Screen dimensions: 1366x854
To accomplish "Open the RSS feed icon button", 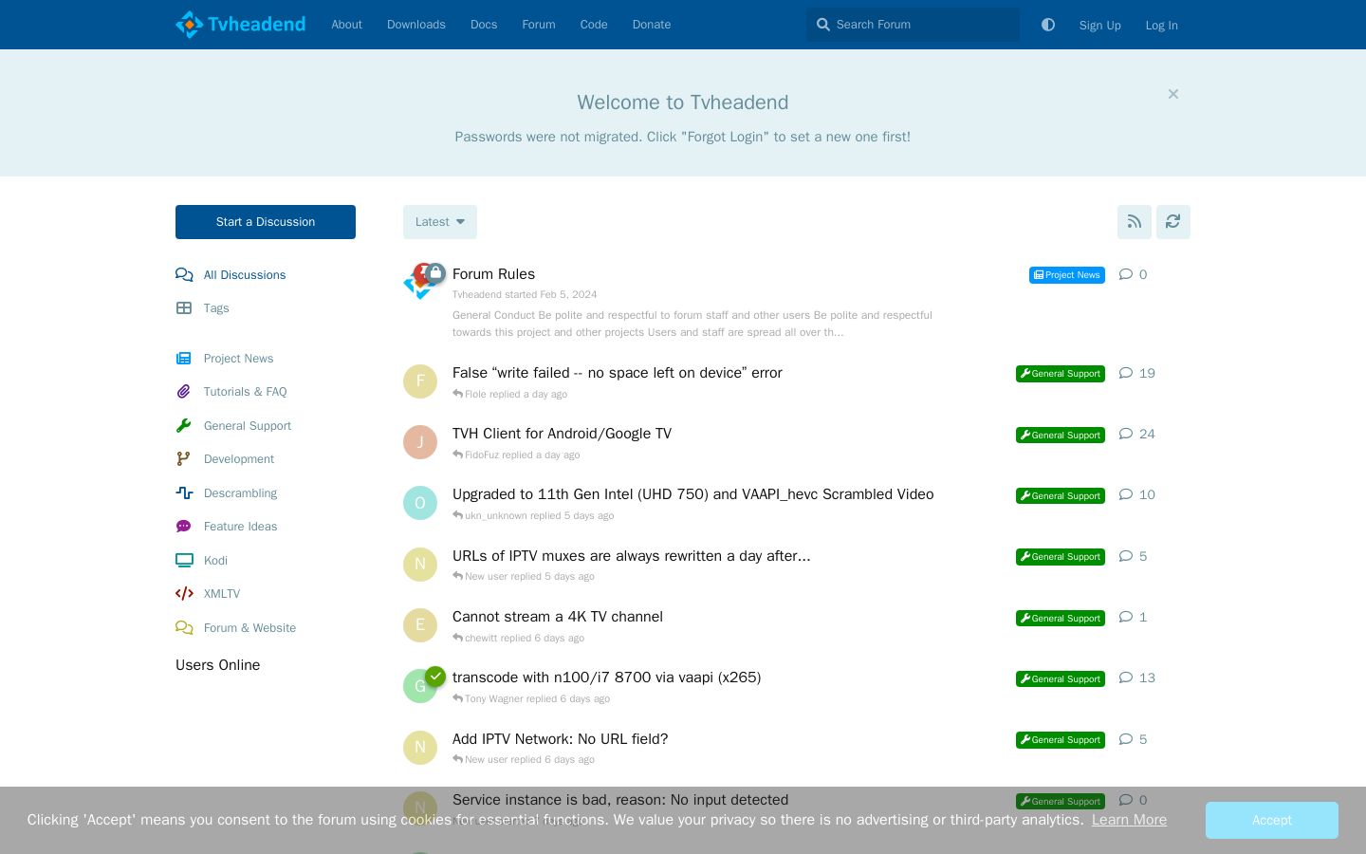I will 1135,222.
